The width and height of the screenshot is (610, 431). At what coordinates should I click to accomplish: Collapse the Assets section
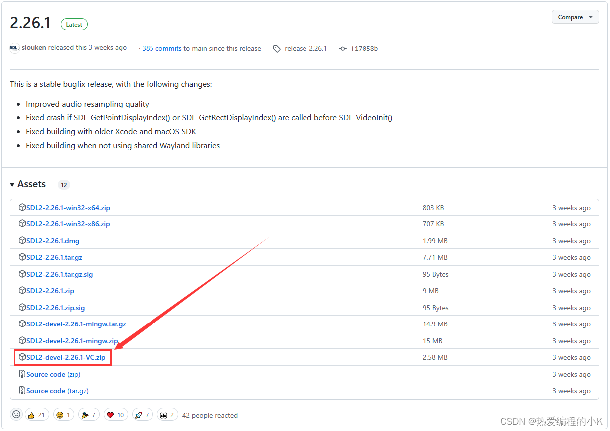pyautogui.click(x=28, y=184)
